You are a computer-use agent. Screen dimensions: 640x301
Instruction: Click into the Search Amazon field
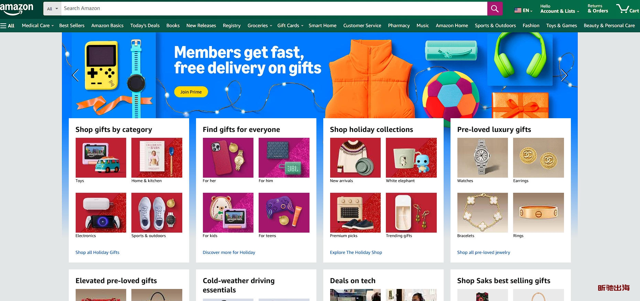pyautogui.click(x=274, y=9)
